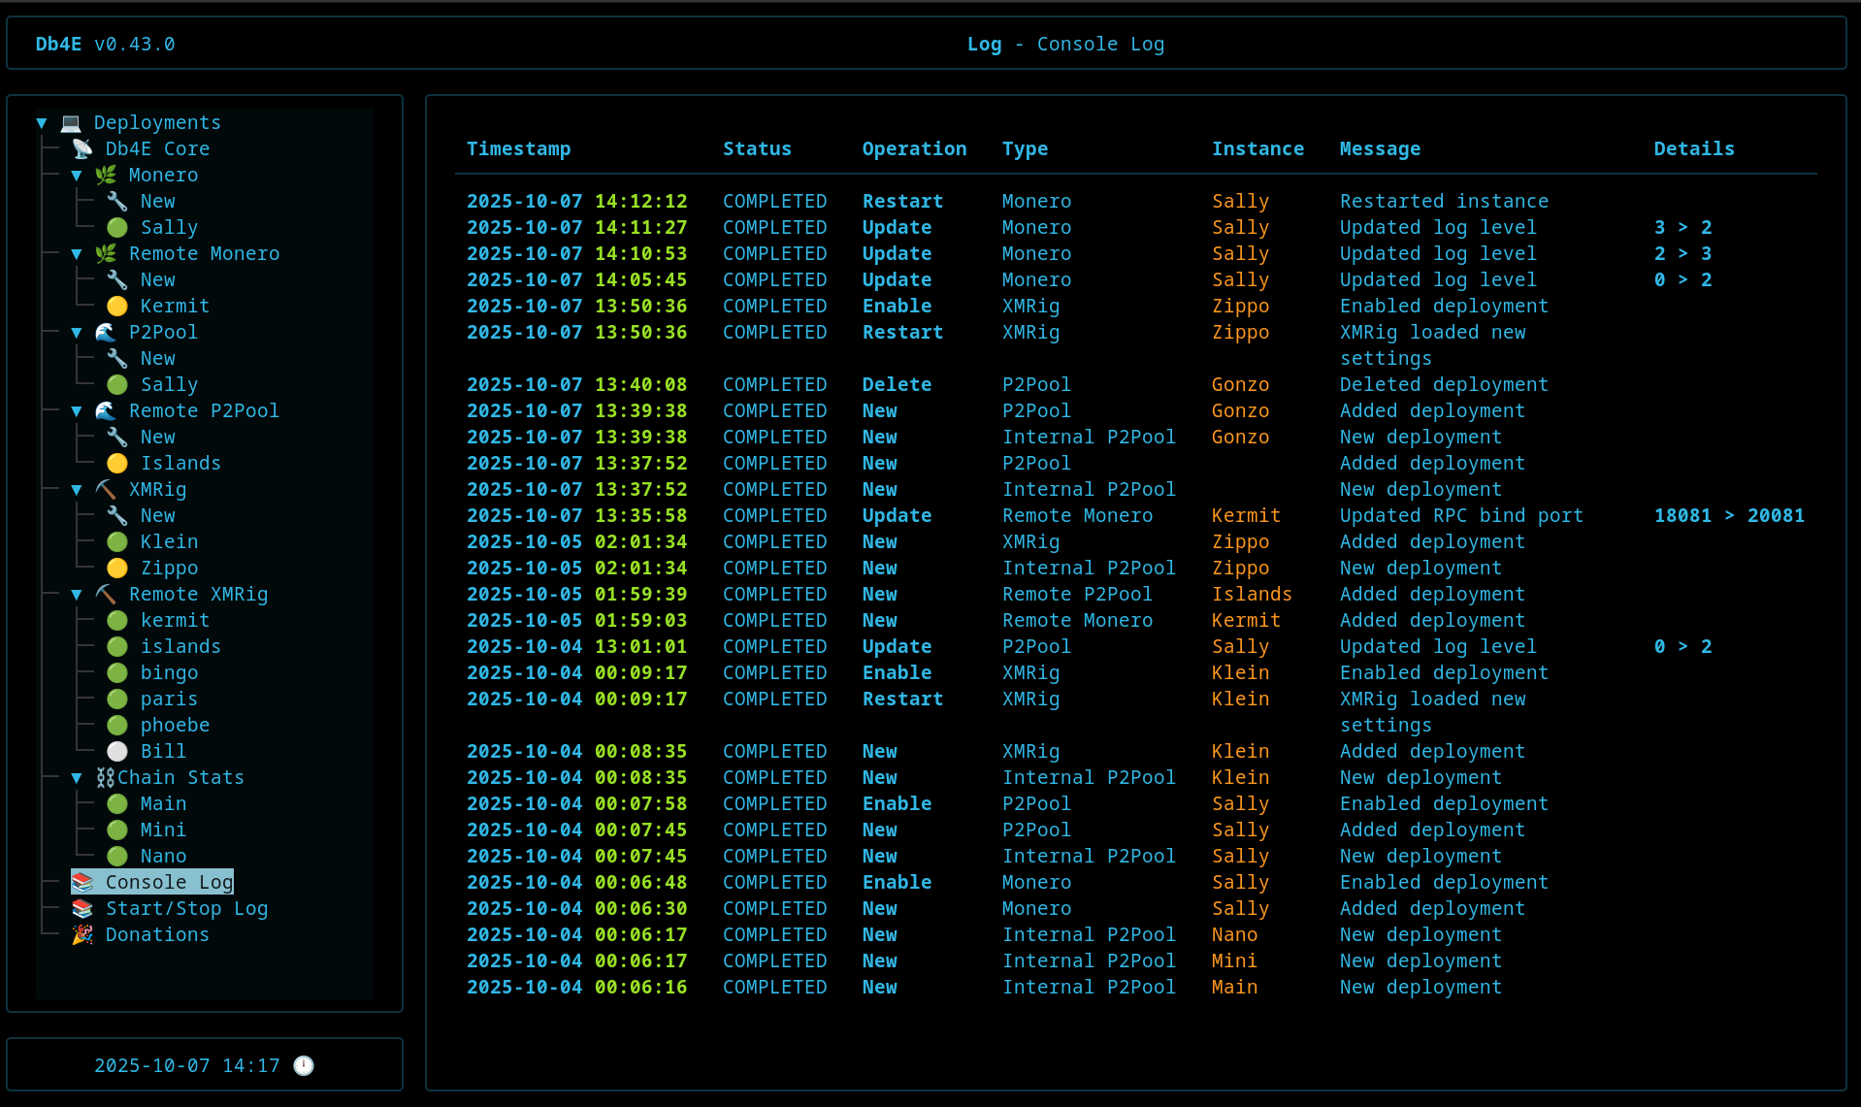The image size is (1861, 1107).
Task: Open the Islands Remote P2Pool deployment
Action: click(180, 463)
